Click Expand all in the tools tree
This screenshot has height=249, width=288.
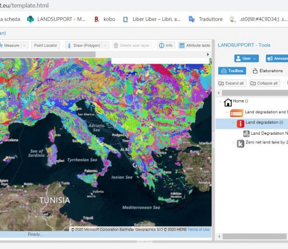pos(231,83)
